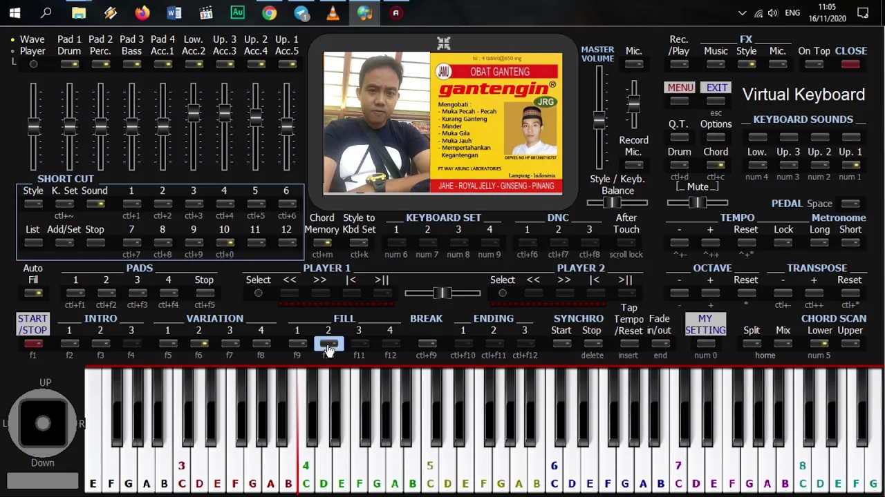Viewport: 885px width, 497px height.
Task: Open Firefox from the taskbar
Action: coord(142,12)
